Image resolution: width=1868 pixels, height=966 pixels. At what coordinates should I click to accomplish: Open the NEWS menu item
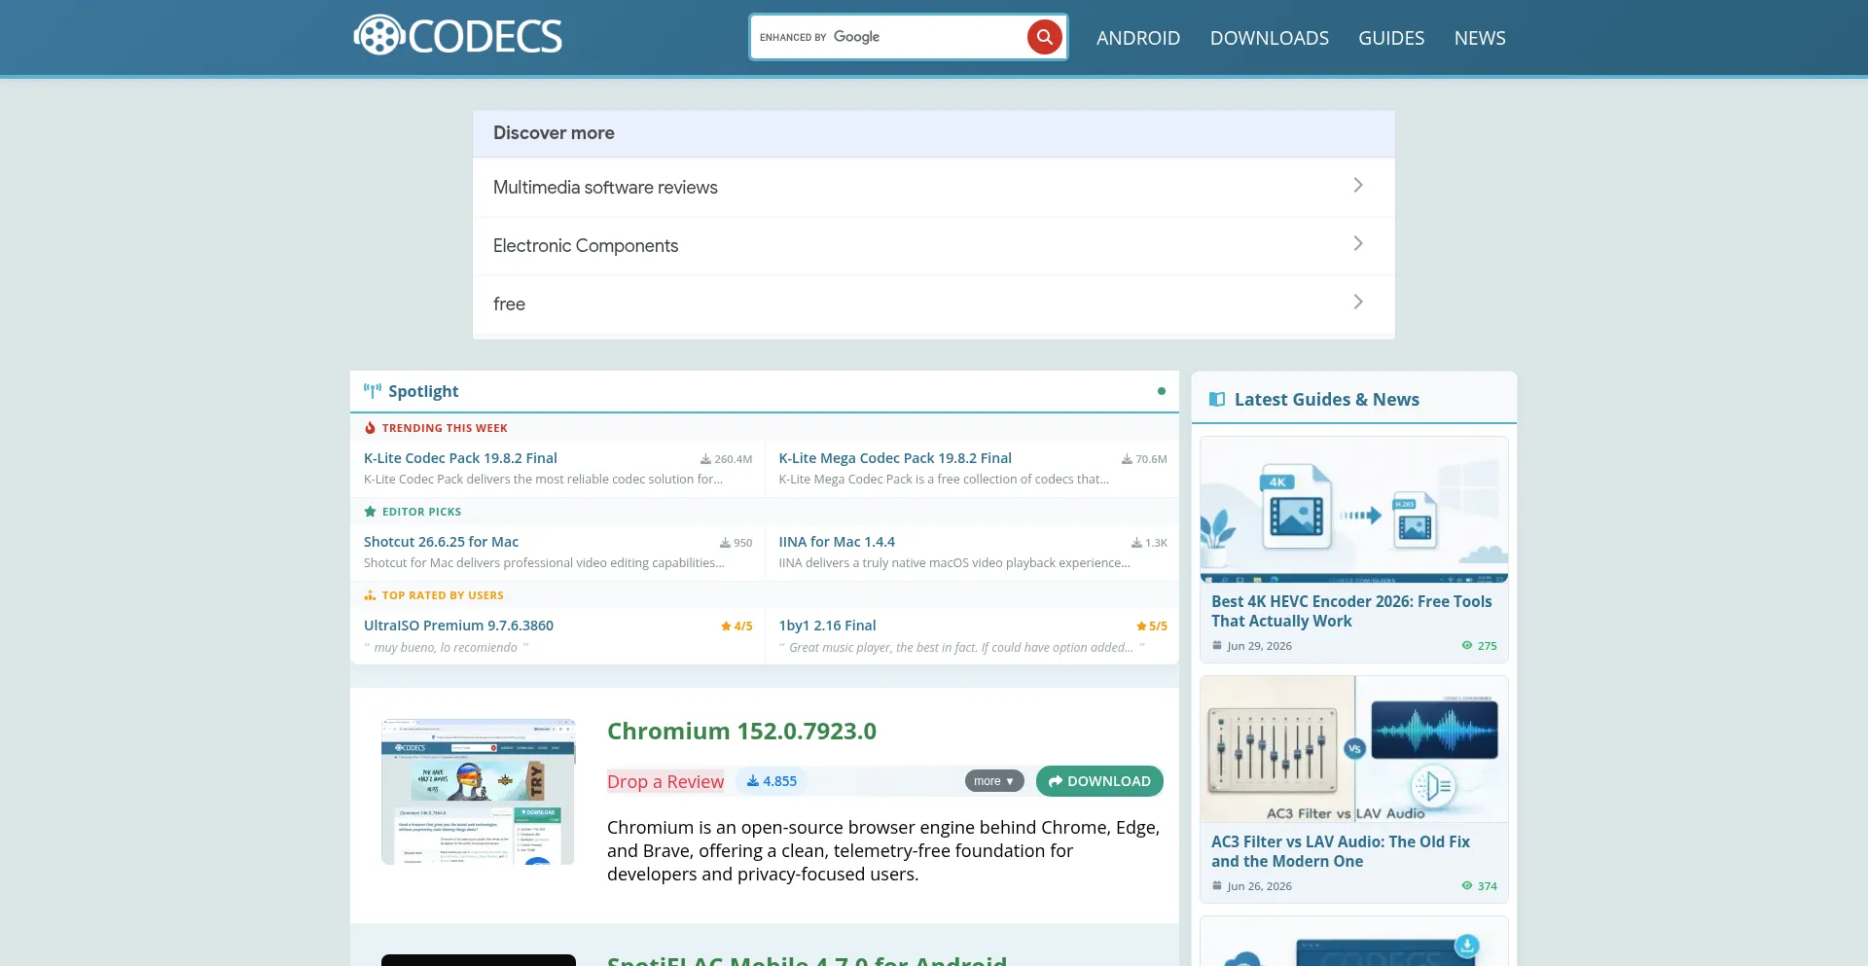click(x=1480, y=38)
